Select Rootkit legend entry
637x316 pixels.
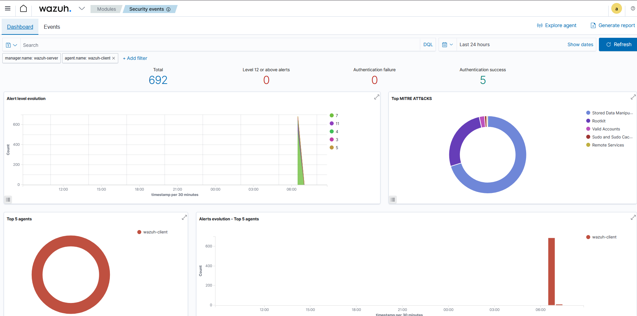pos(596,121)
